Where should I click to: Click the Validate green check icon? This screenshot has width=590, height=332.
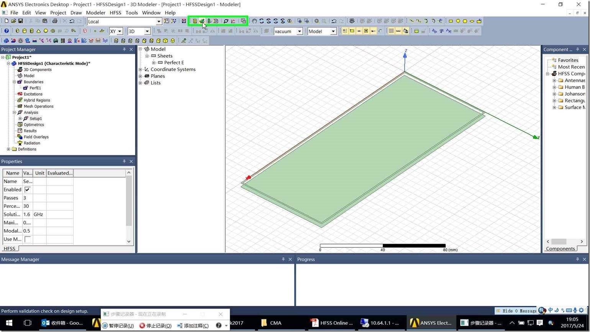click(202, 21)
